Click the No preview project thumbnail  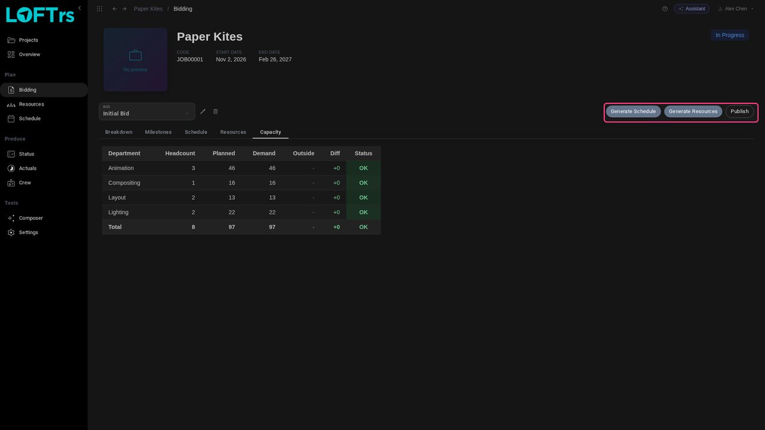point(136,60)
